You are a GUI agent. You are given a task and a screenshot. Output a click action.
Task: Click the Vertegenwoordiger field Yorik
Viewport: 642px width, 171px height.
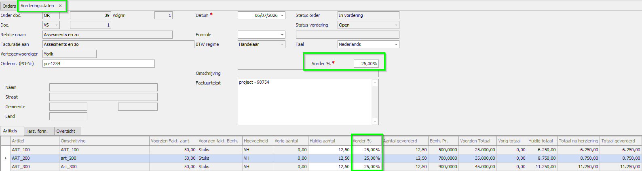70,54
